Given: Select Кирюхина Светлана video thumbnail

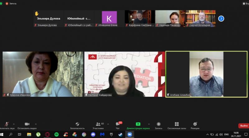Looking at the screenshot, I should click(x=140, y=19).
